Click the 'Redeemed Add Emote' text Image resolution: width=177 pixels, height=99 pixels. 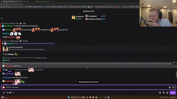point(10,41)
